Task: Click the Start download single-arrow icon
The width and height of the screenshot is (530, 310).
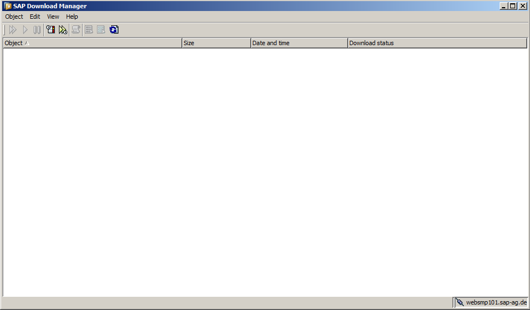Action: tap(25, 30)
